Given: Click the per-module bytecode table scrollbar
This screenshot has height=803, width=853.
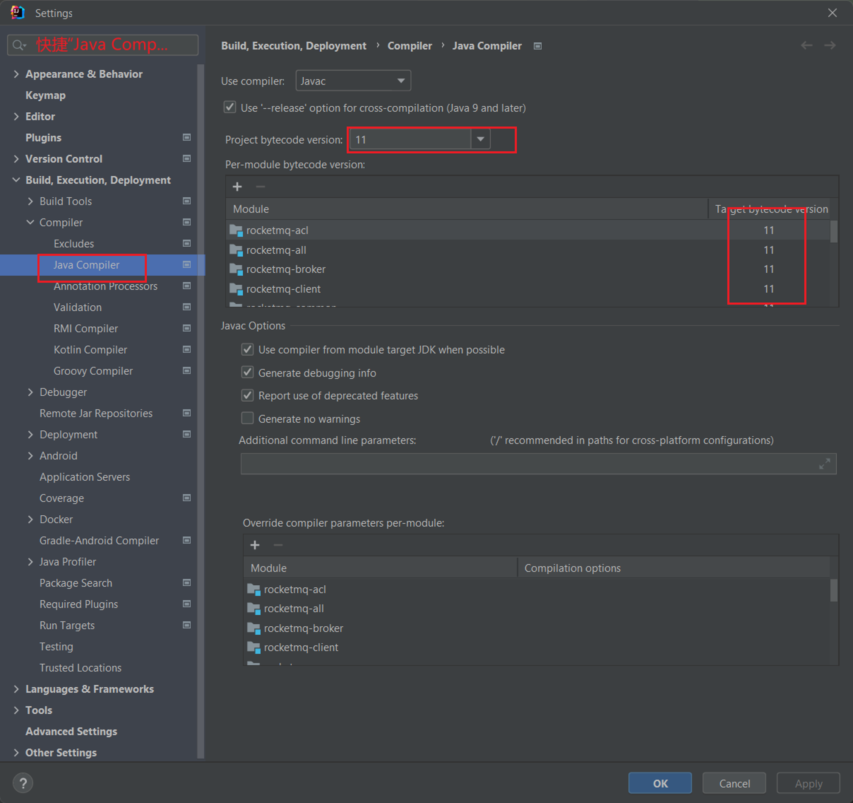Looking at the screenshot, I should coord(834,232).
